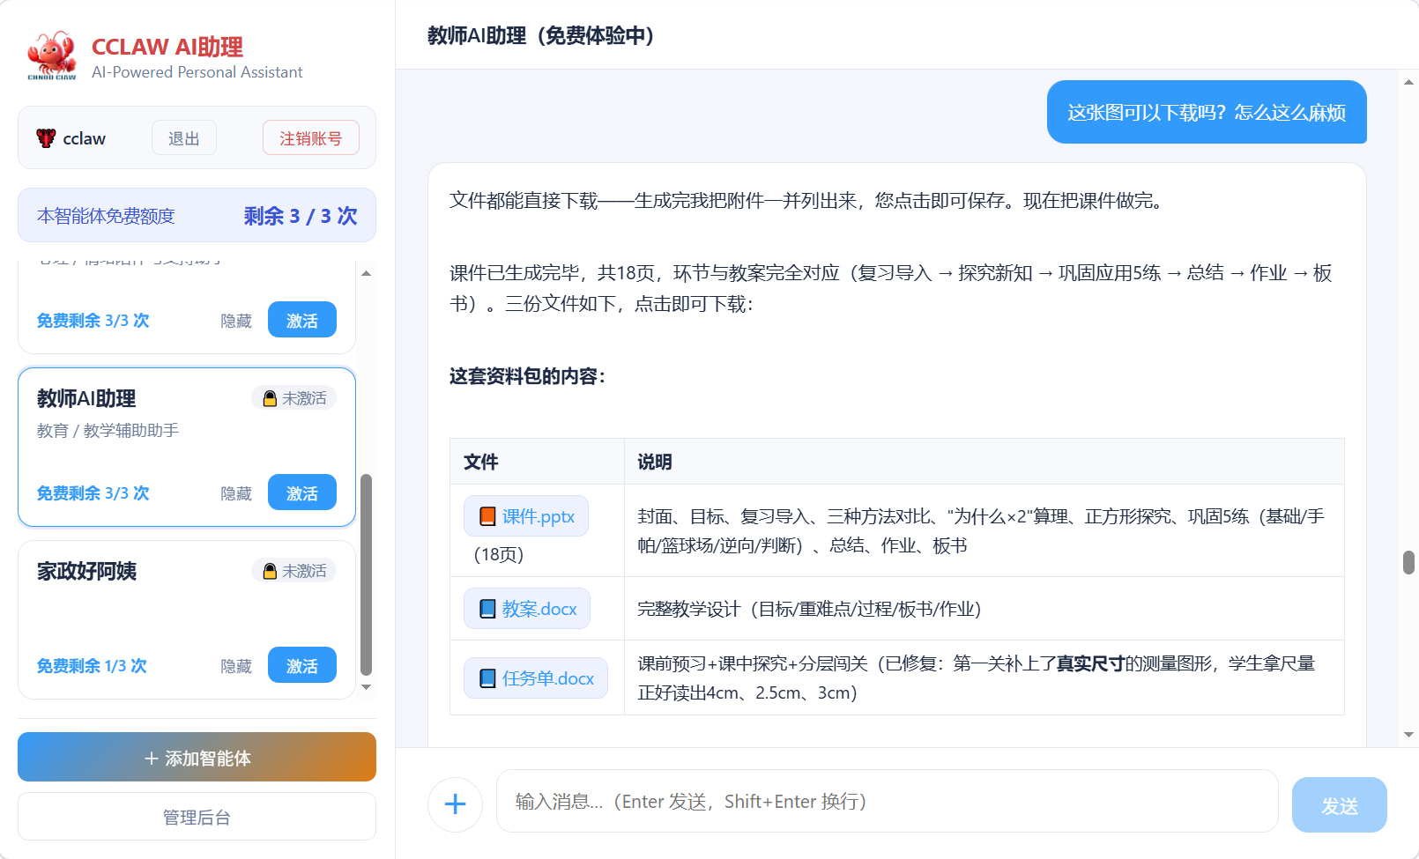This screenshot has height=859, width=1419.
Task: Open the 管理后台 admin panel
Action: click(197, 817)
